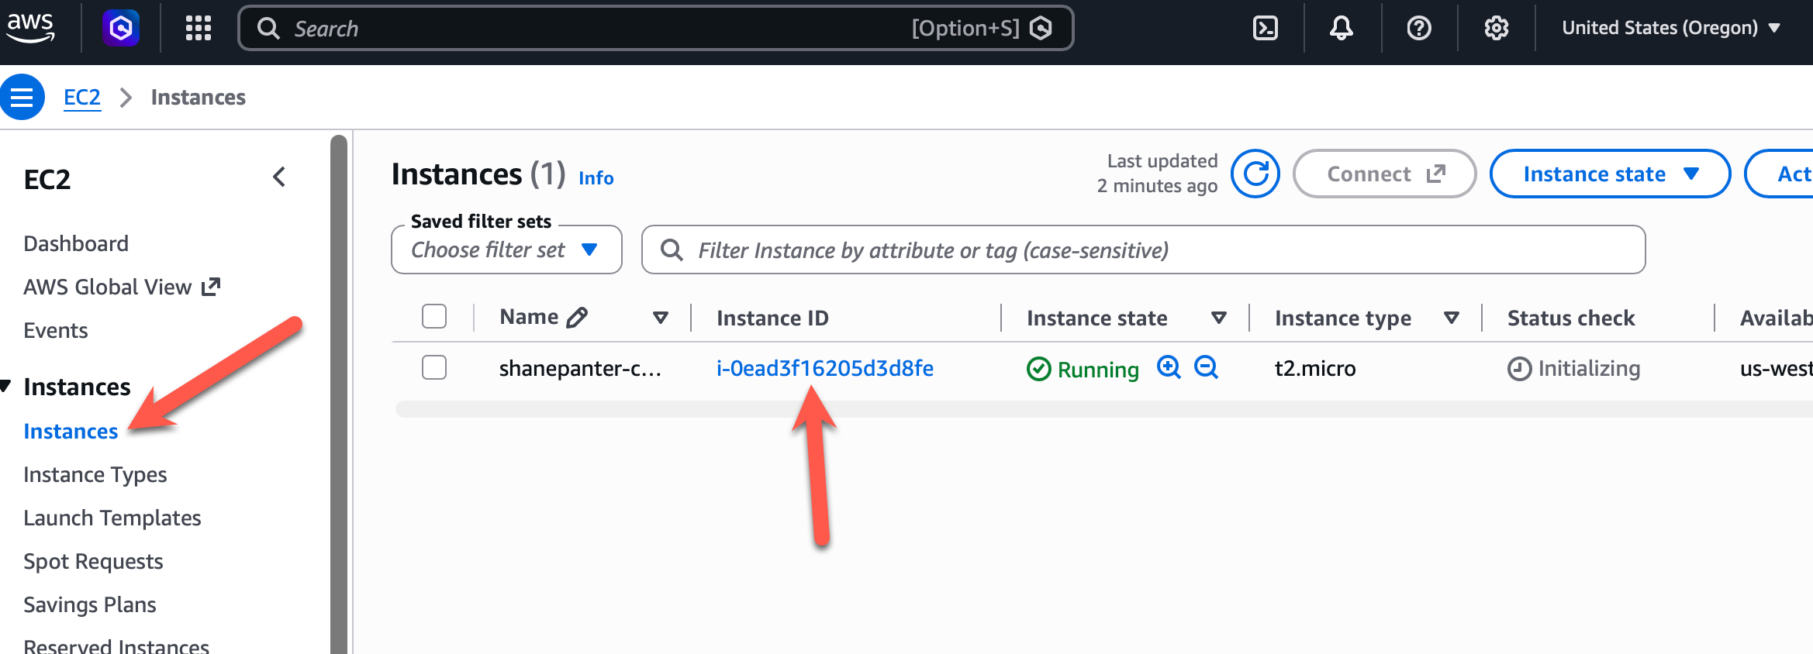
Task: Open Instance Types in the sidebar
Action: click(x=95, y=474)
